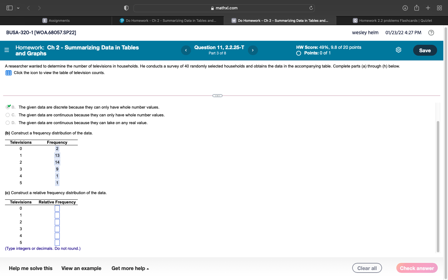This screenshot has width=448, height=280.
Task: Click the Clear all button
Action: tap(367, 268)
